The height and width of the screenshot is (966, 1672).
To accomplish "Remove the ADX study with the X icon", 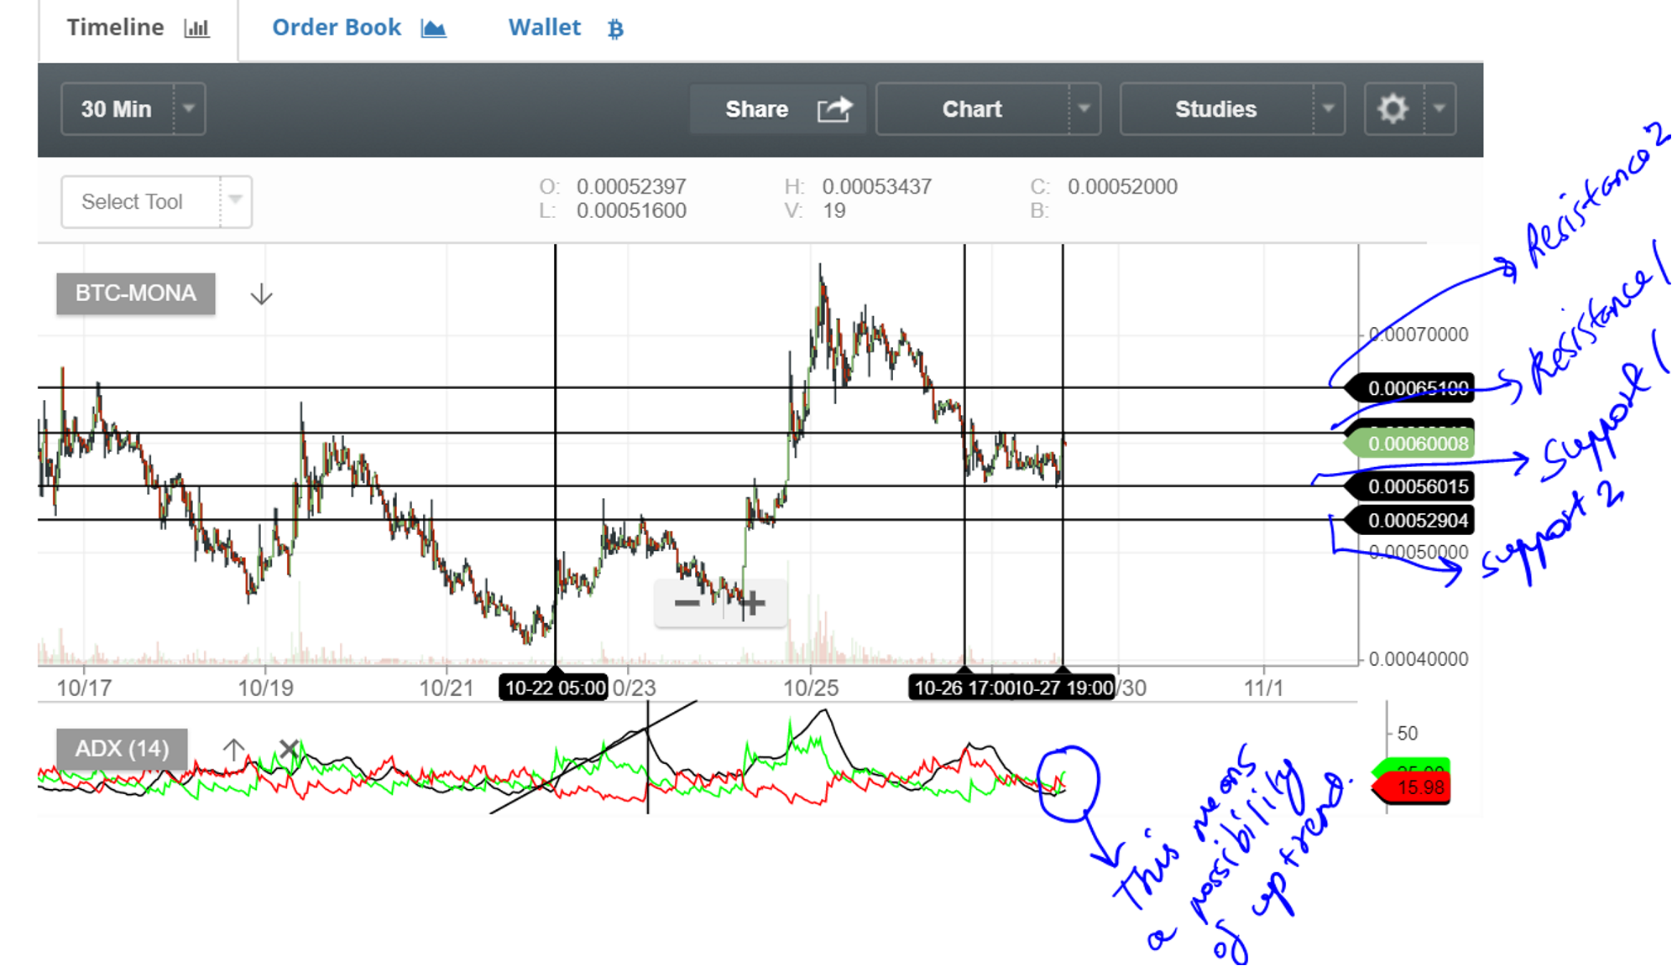I will (289, 748).
